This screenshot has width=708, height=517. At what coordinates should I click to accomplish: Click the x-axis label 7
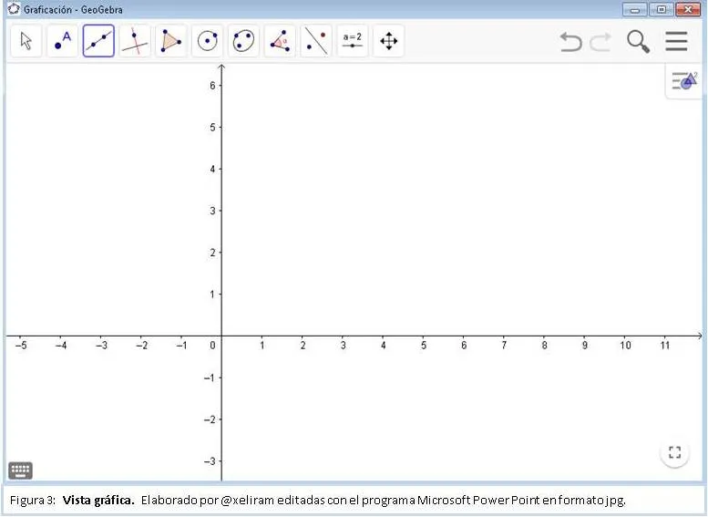point(504,346)
